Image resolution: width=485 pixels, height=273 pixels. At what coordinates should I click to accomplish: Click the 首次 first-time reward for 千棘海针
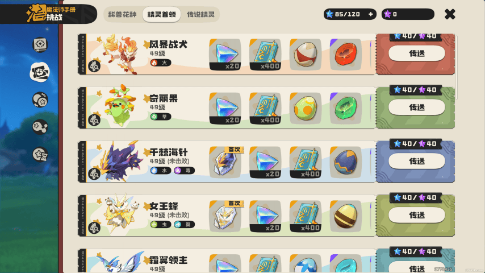point(225,162)
